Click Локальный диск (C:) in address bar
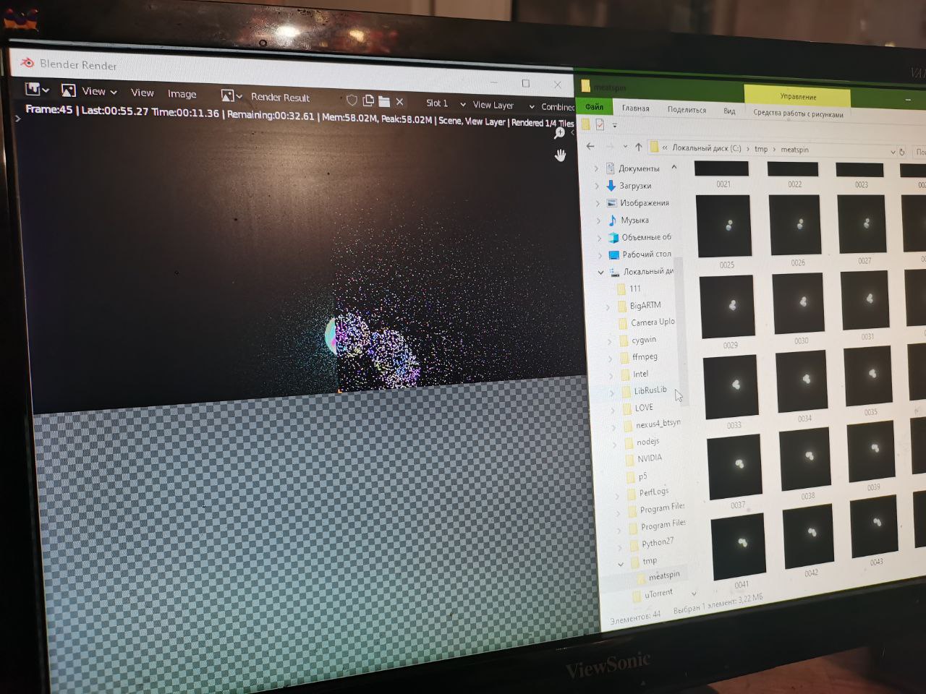Viewport: 926px width, 694px height. [706, 148]
